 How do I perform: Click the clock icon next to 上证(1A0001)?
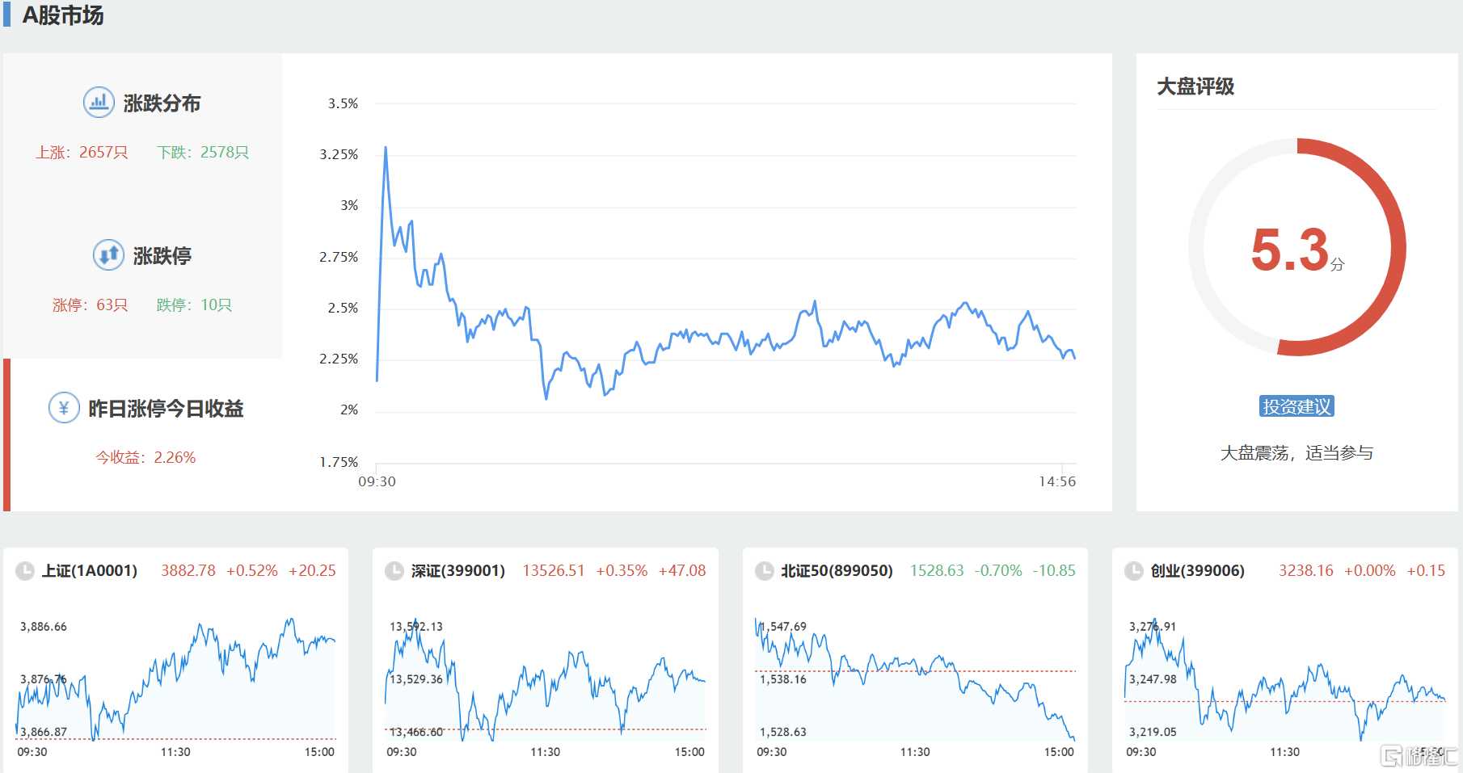26,571
